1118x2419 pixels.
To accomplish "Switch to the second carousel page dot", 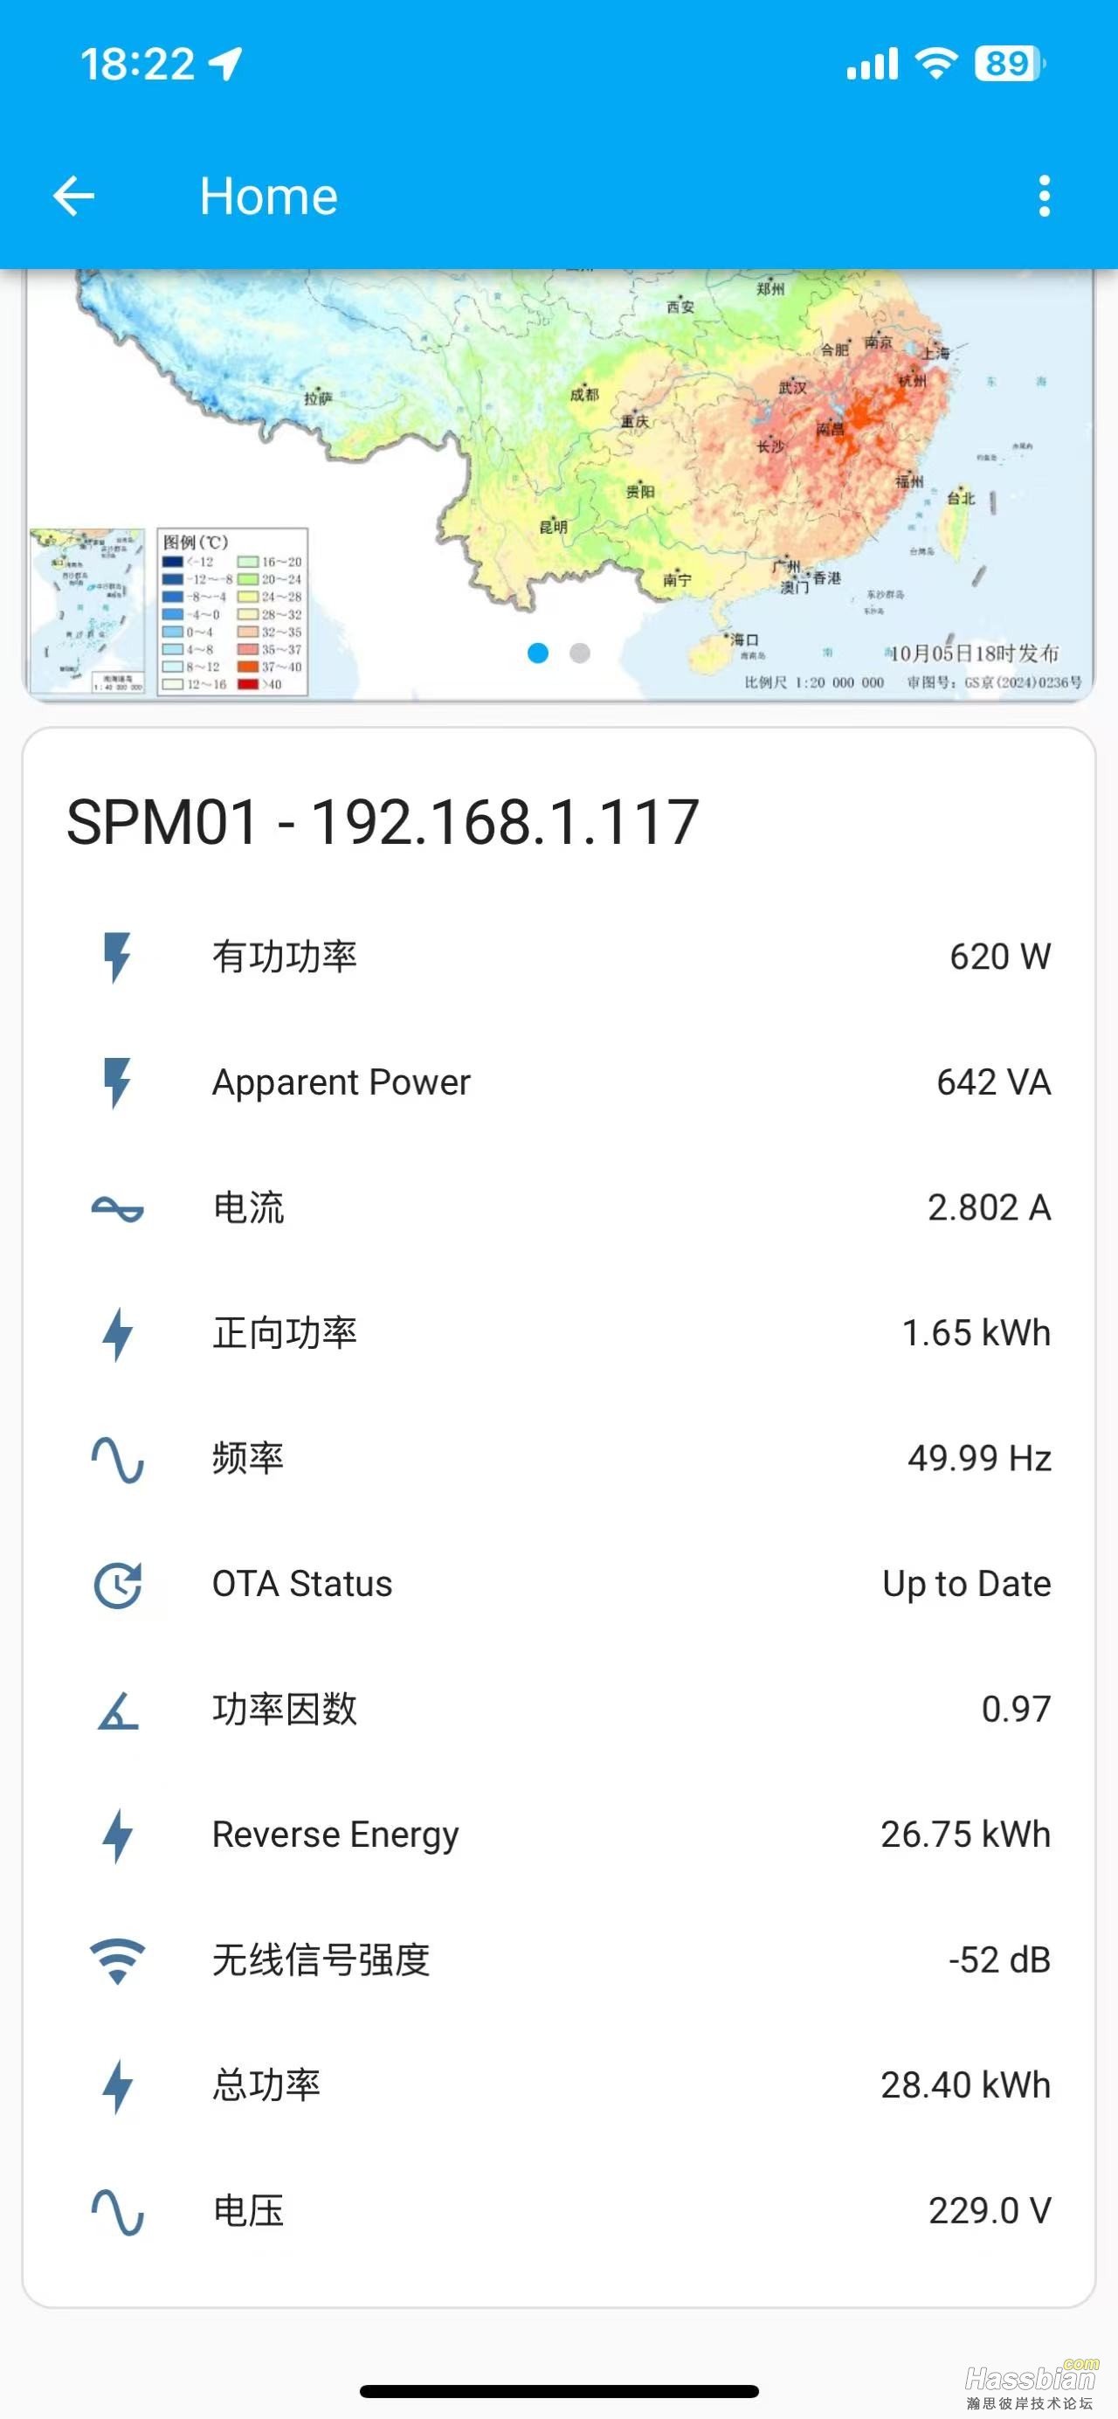I will (580, 653).
